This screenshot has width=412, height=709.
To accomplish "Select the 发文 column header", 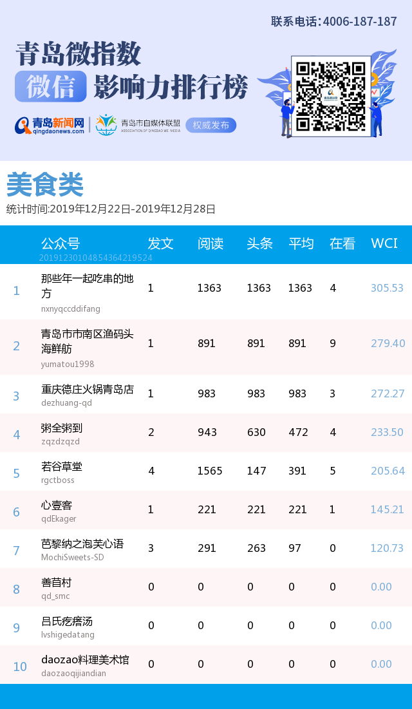I will 160,243.
